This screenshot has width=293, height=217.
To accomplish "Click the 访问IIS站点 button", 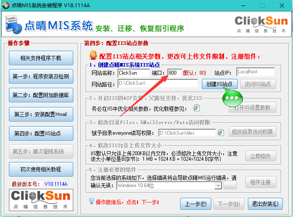I will coord(258,84).
